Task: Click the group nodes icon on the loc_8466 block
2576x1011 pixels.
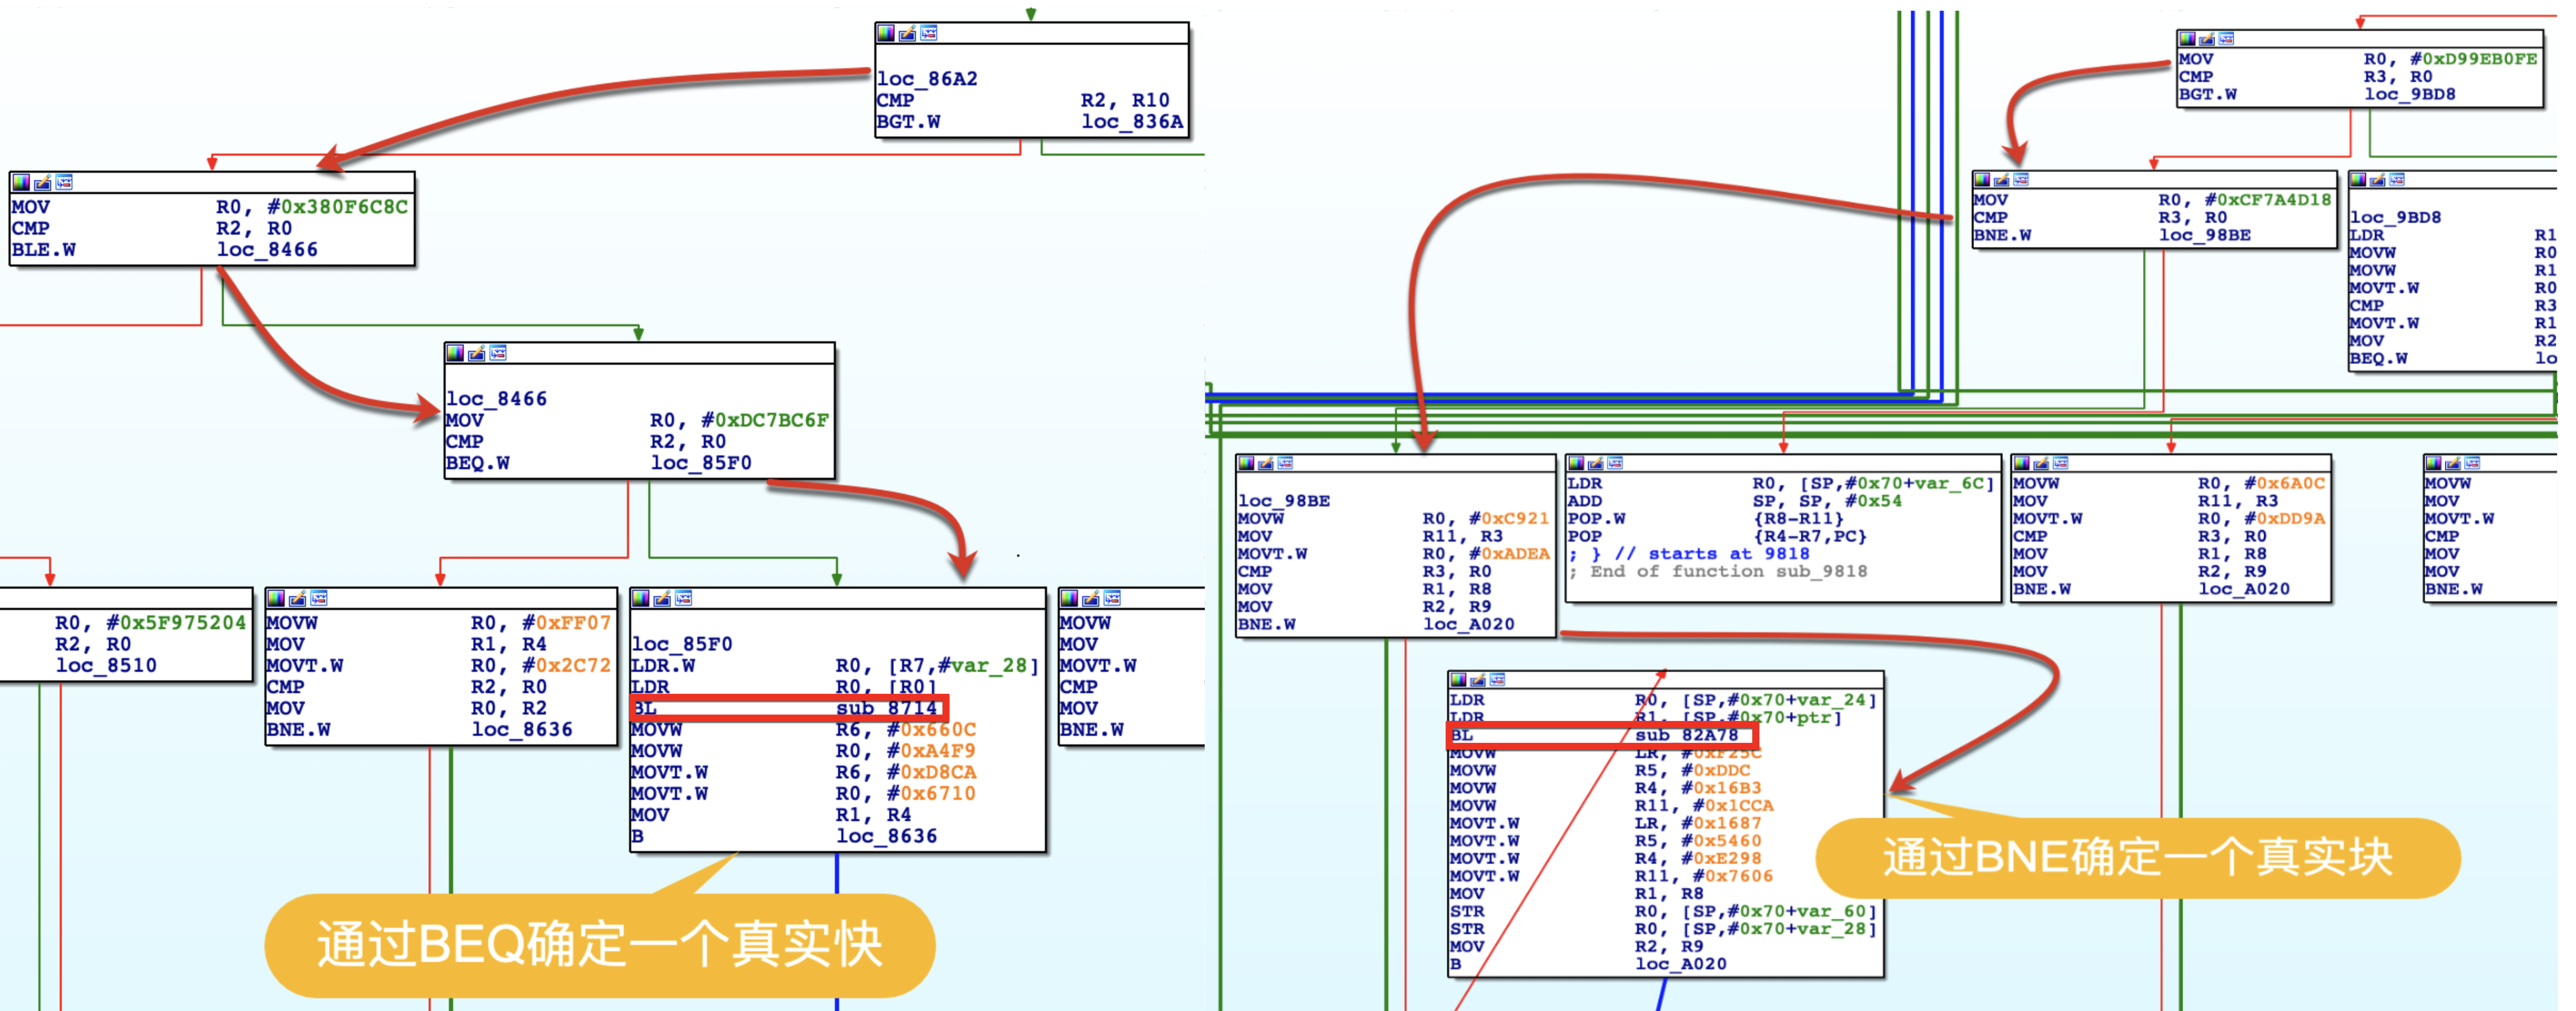Action: [x=498, y=353]
